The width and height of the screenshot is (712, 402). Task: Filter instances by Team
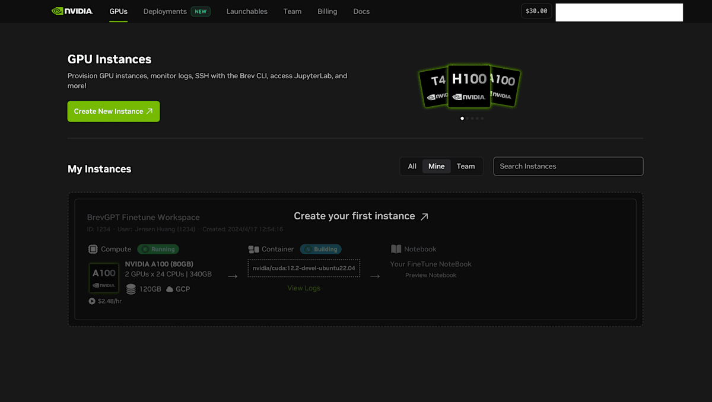click(x=466, y=166)
